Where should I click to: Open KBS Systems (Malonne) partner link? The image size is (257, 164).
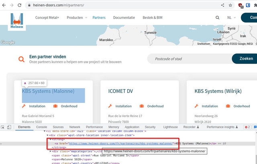coord(48,91)
